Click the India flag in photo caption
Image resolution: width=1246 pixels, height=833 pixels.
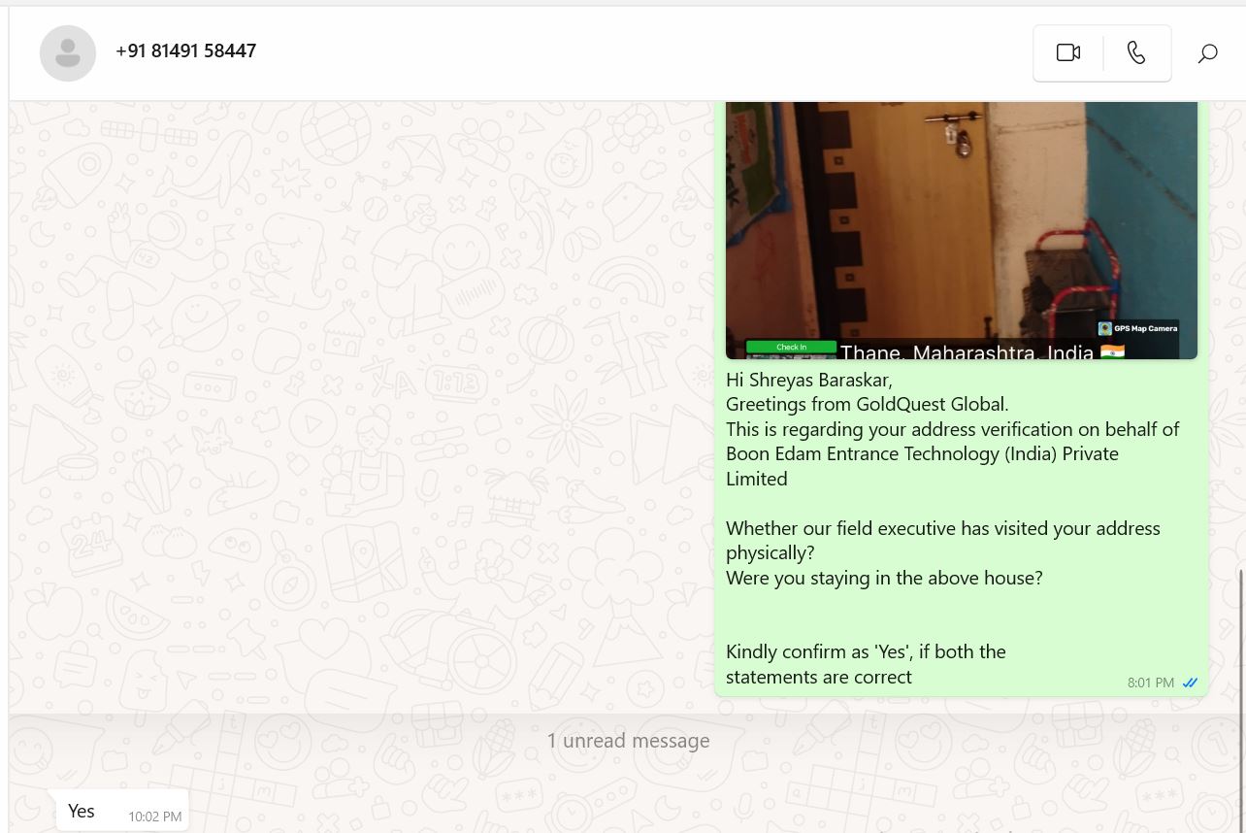(x=1112, y=351)
